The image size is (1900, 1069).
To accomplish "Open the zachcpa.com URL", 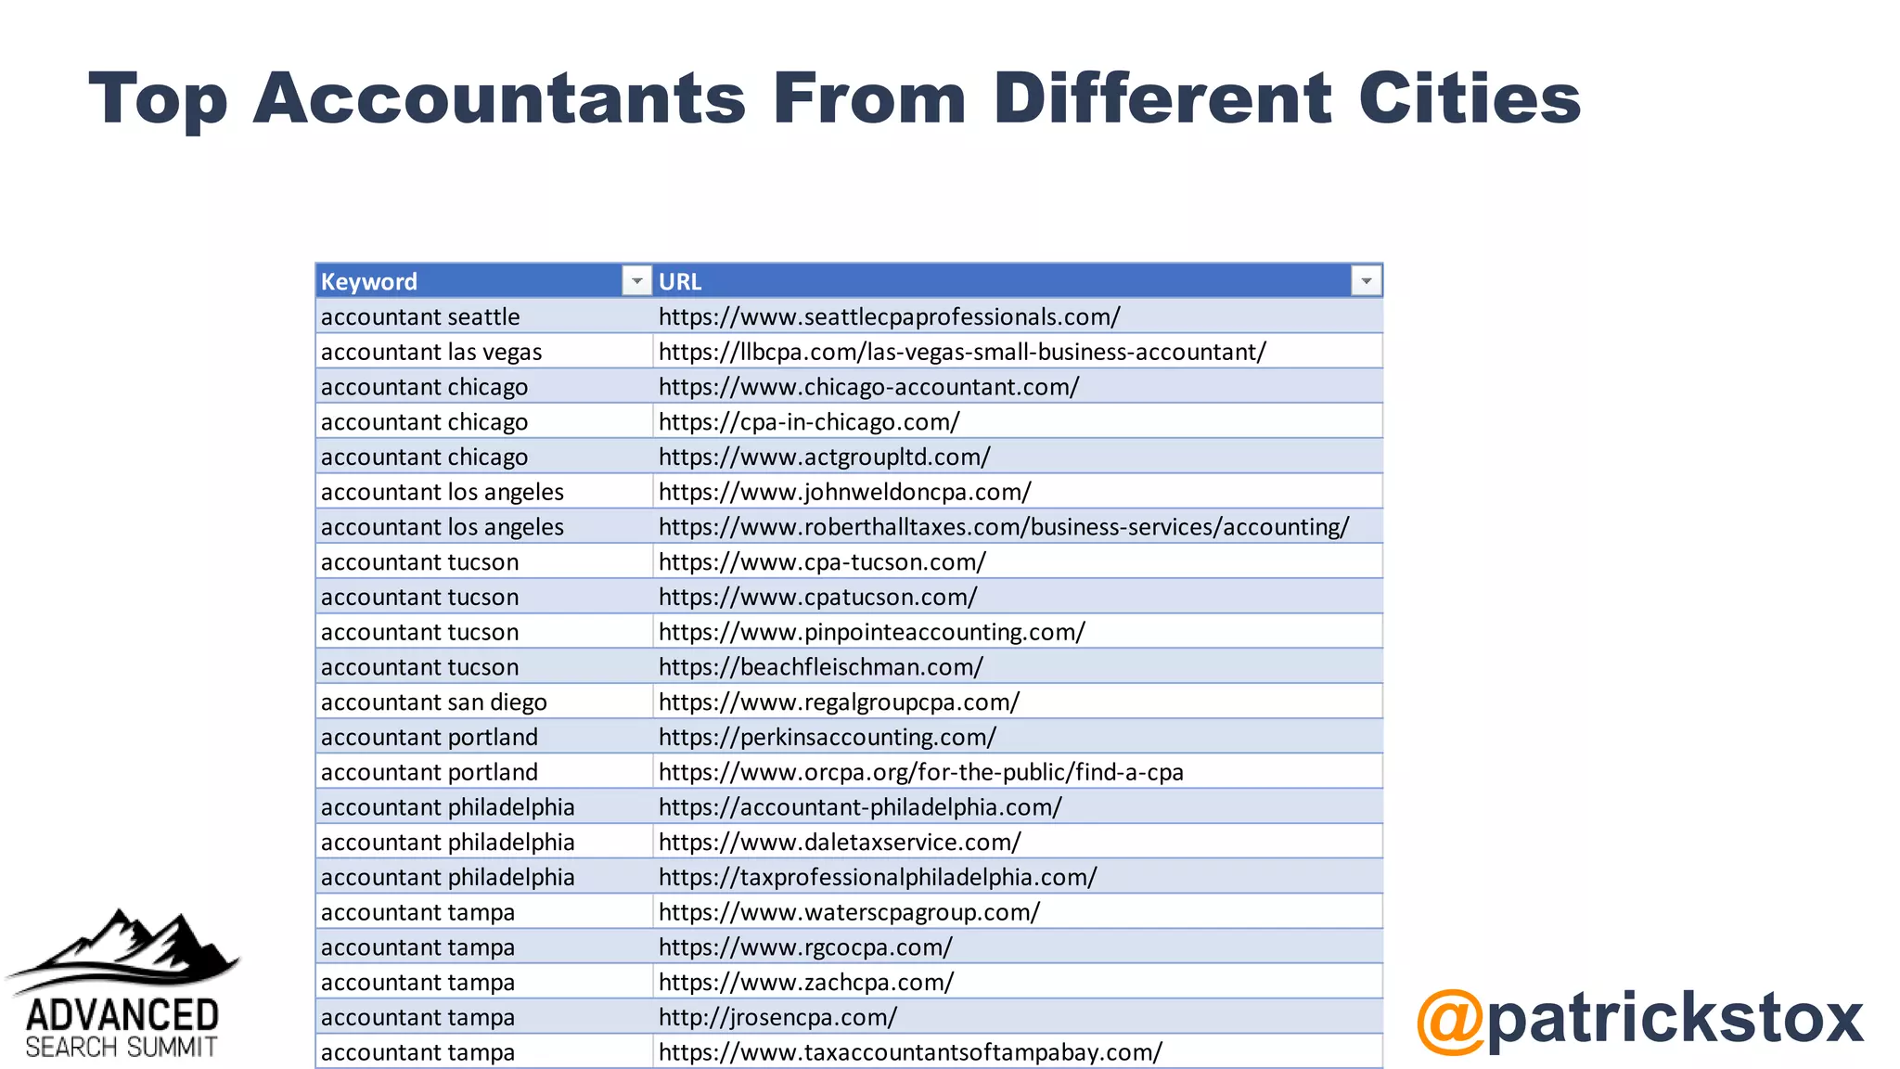I will (x=805, y=982).
